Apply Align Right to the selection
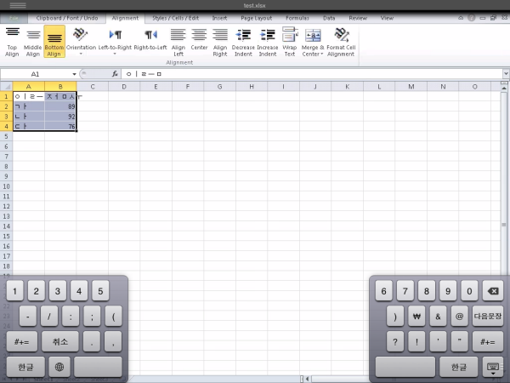Screen dimensions: 510x383 click(220, 42)
